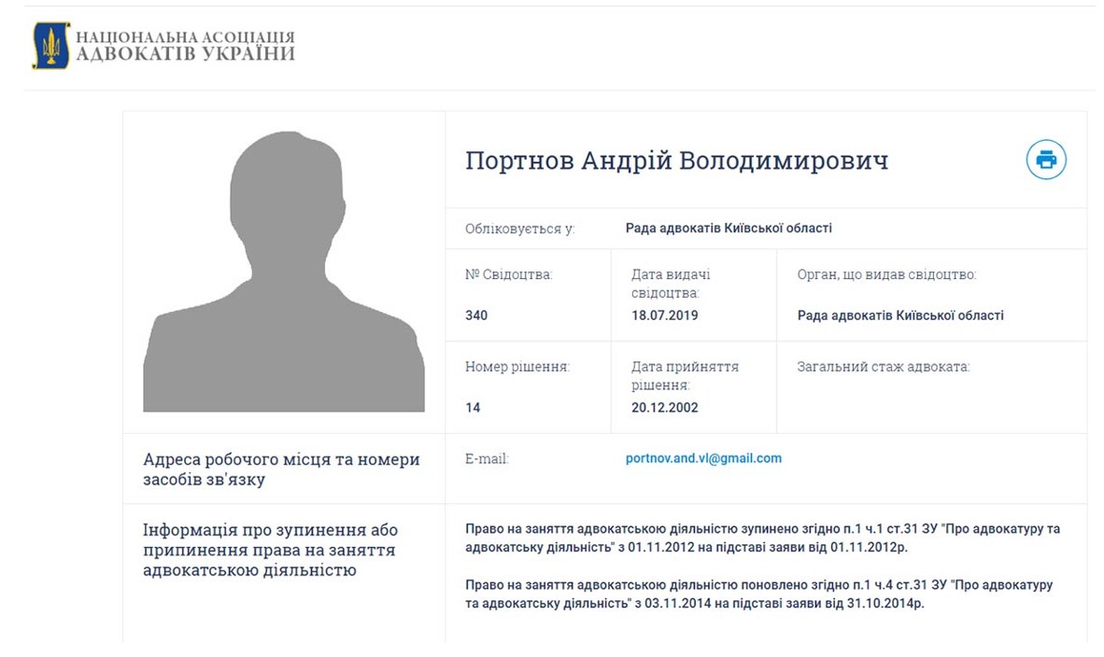Screen dimensions: 1104x657
Task: Click the "№ Свідоцтва:" label
Action: pos(508,274)
